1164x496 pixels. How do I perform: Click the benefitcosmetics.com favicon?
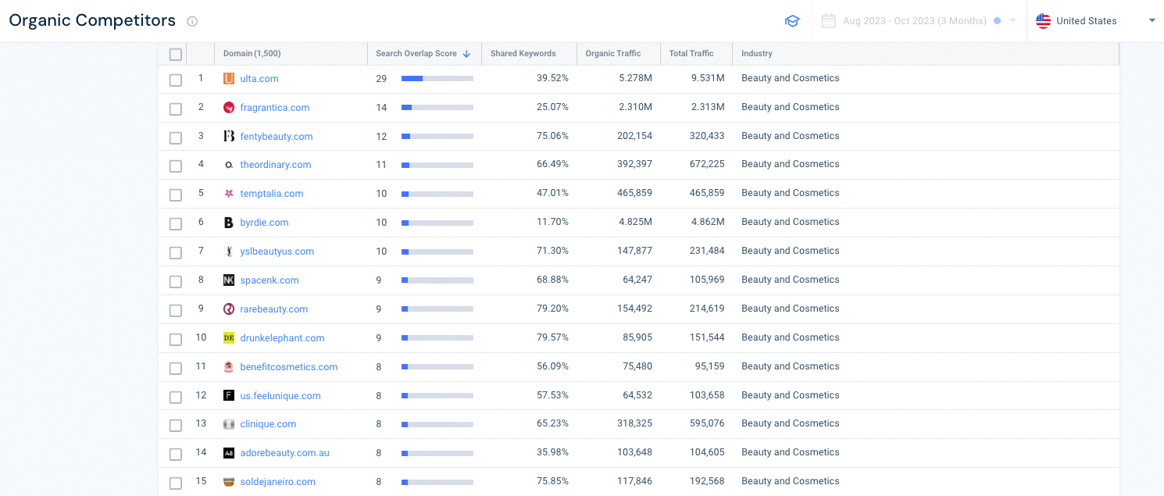(229, 367)
